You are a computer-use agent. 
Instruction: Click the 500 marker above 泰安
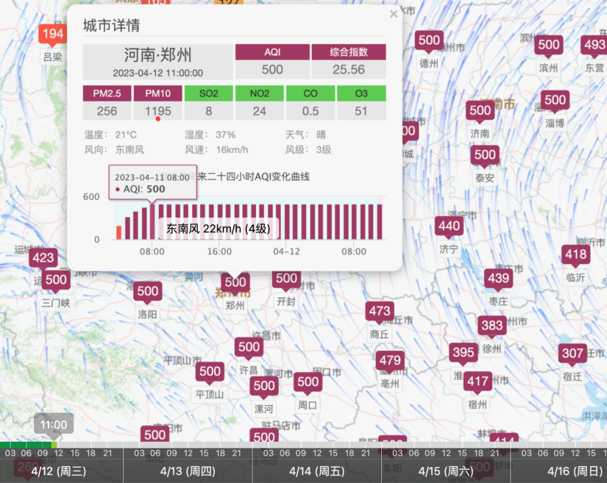485,155
